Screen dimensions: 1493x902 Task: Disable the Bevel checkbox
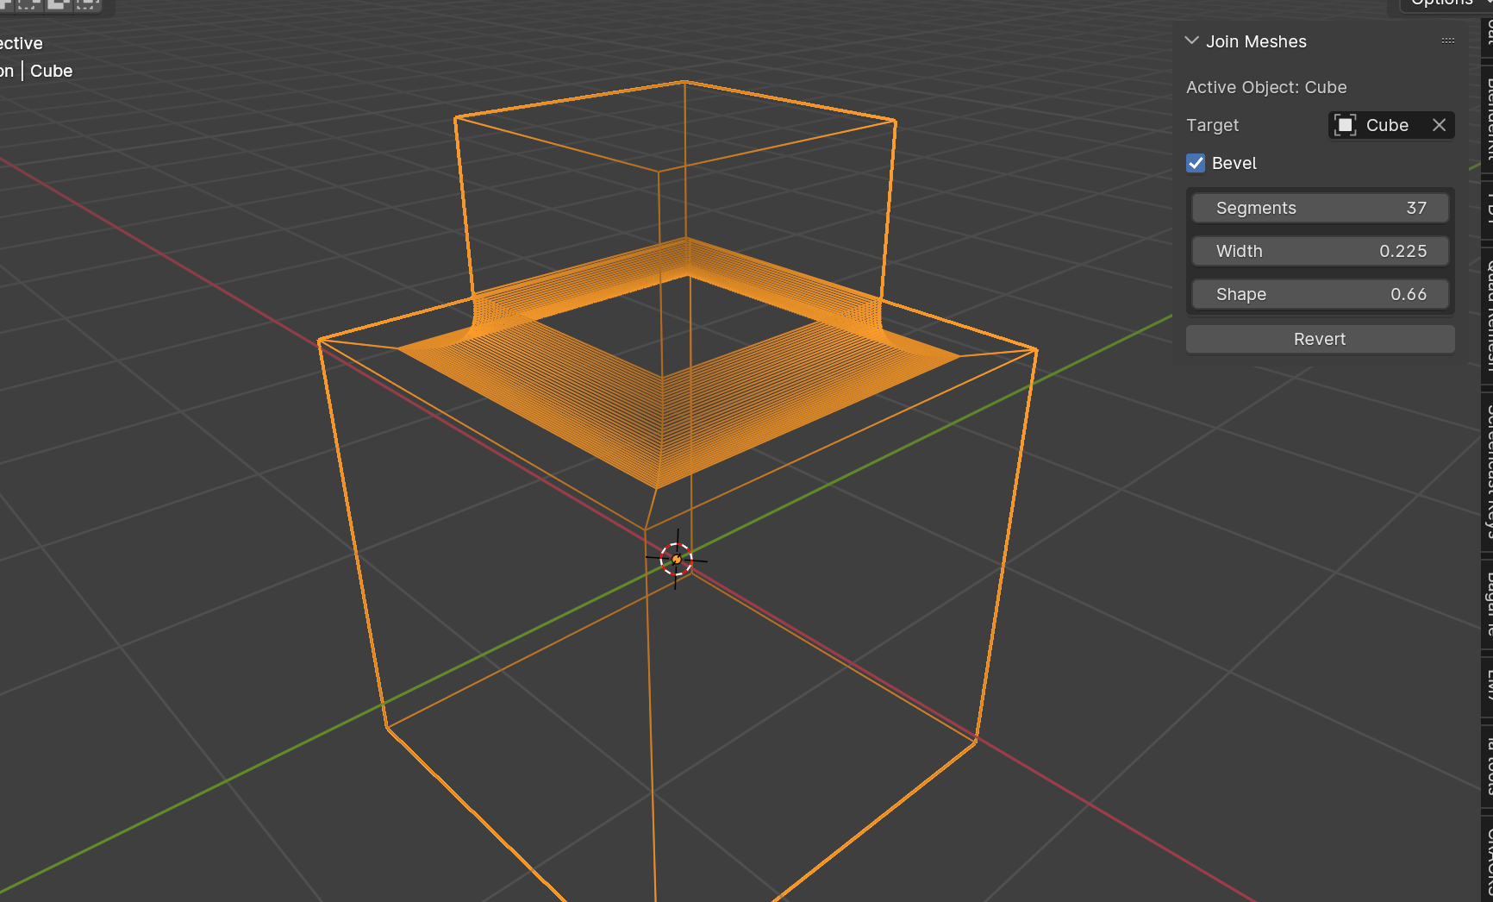(x=1196, y=163)
